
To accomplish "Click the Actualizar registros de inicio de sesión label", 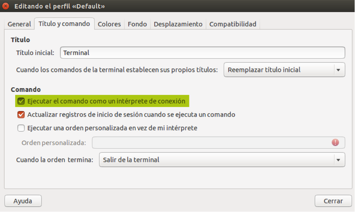I will pos(131,114).
